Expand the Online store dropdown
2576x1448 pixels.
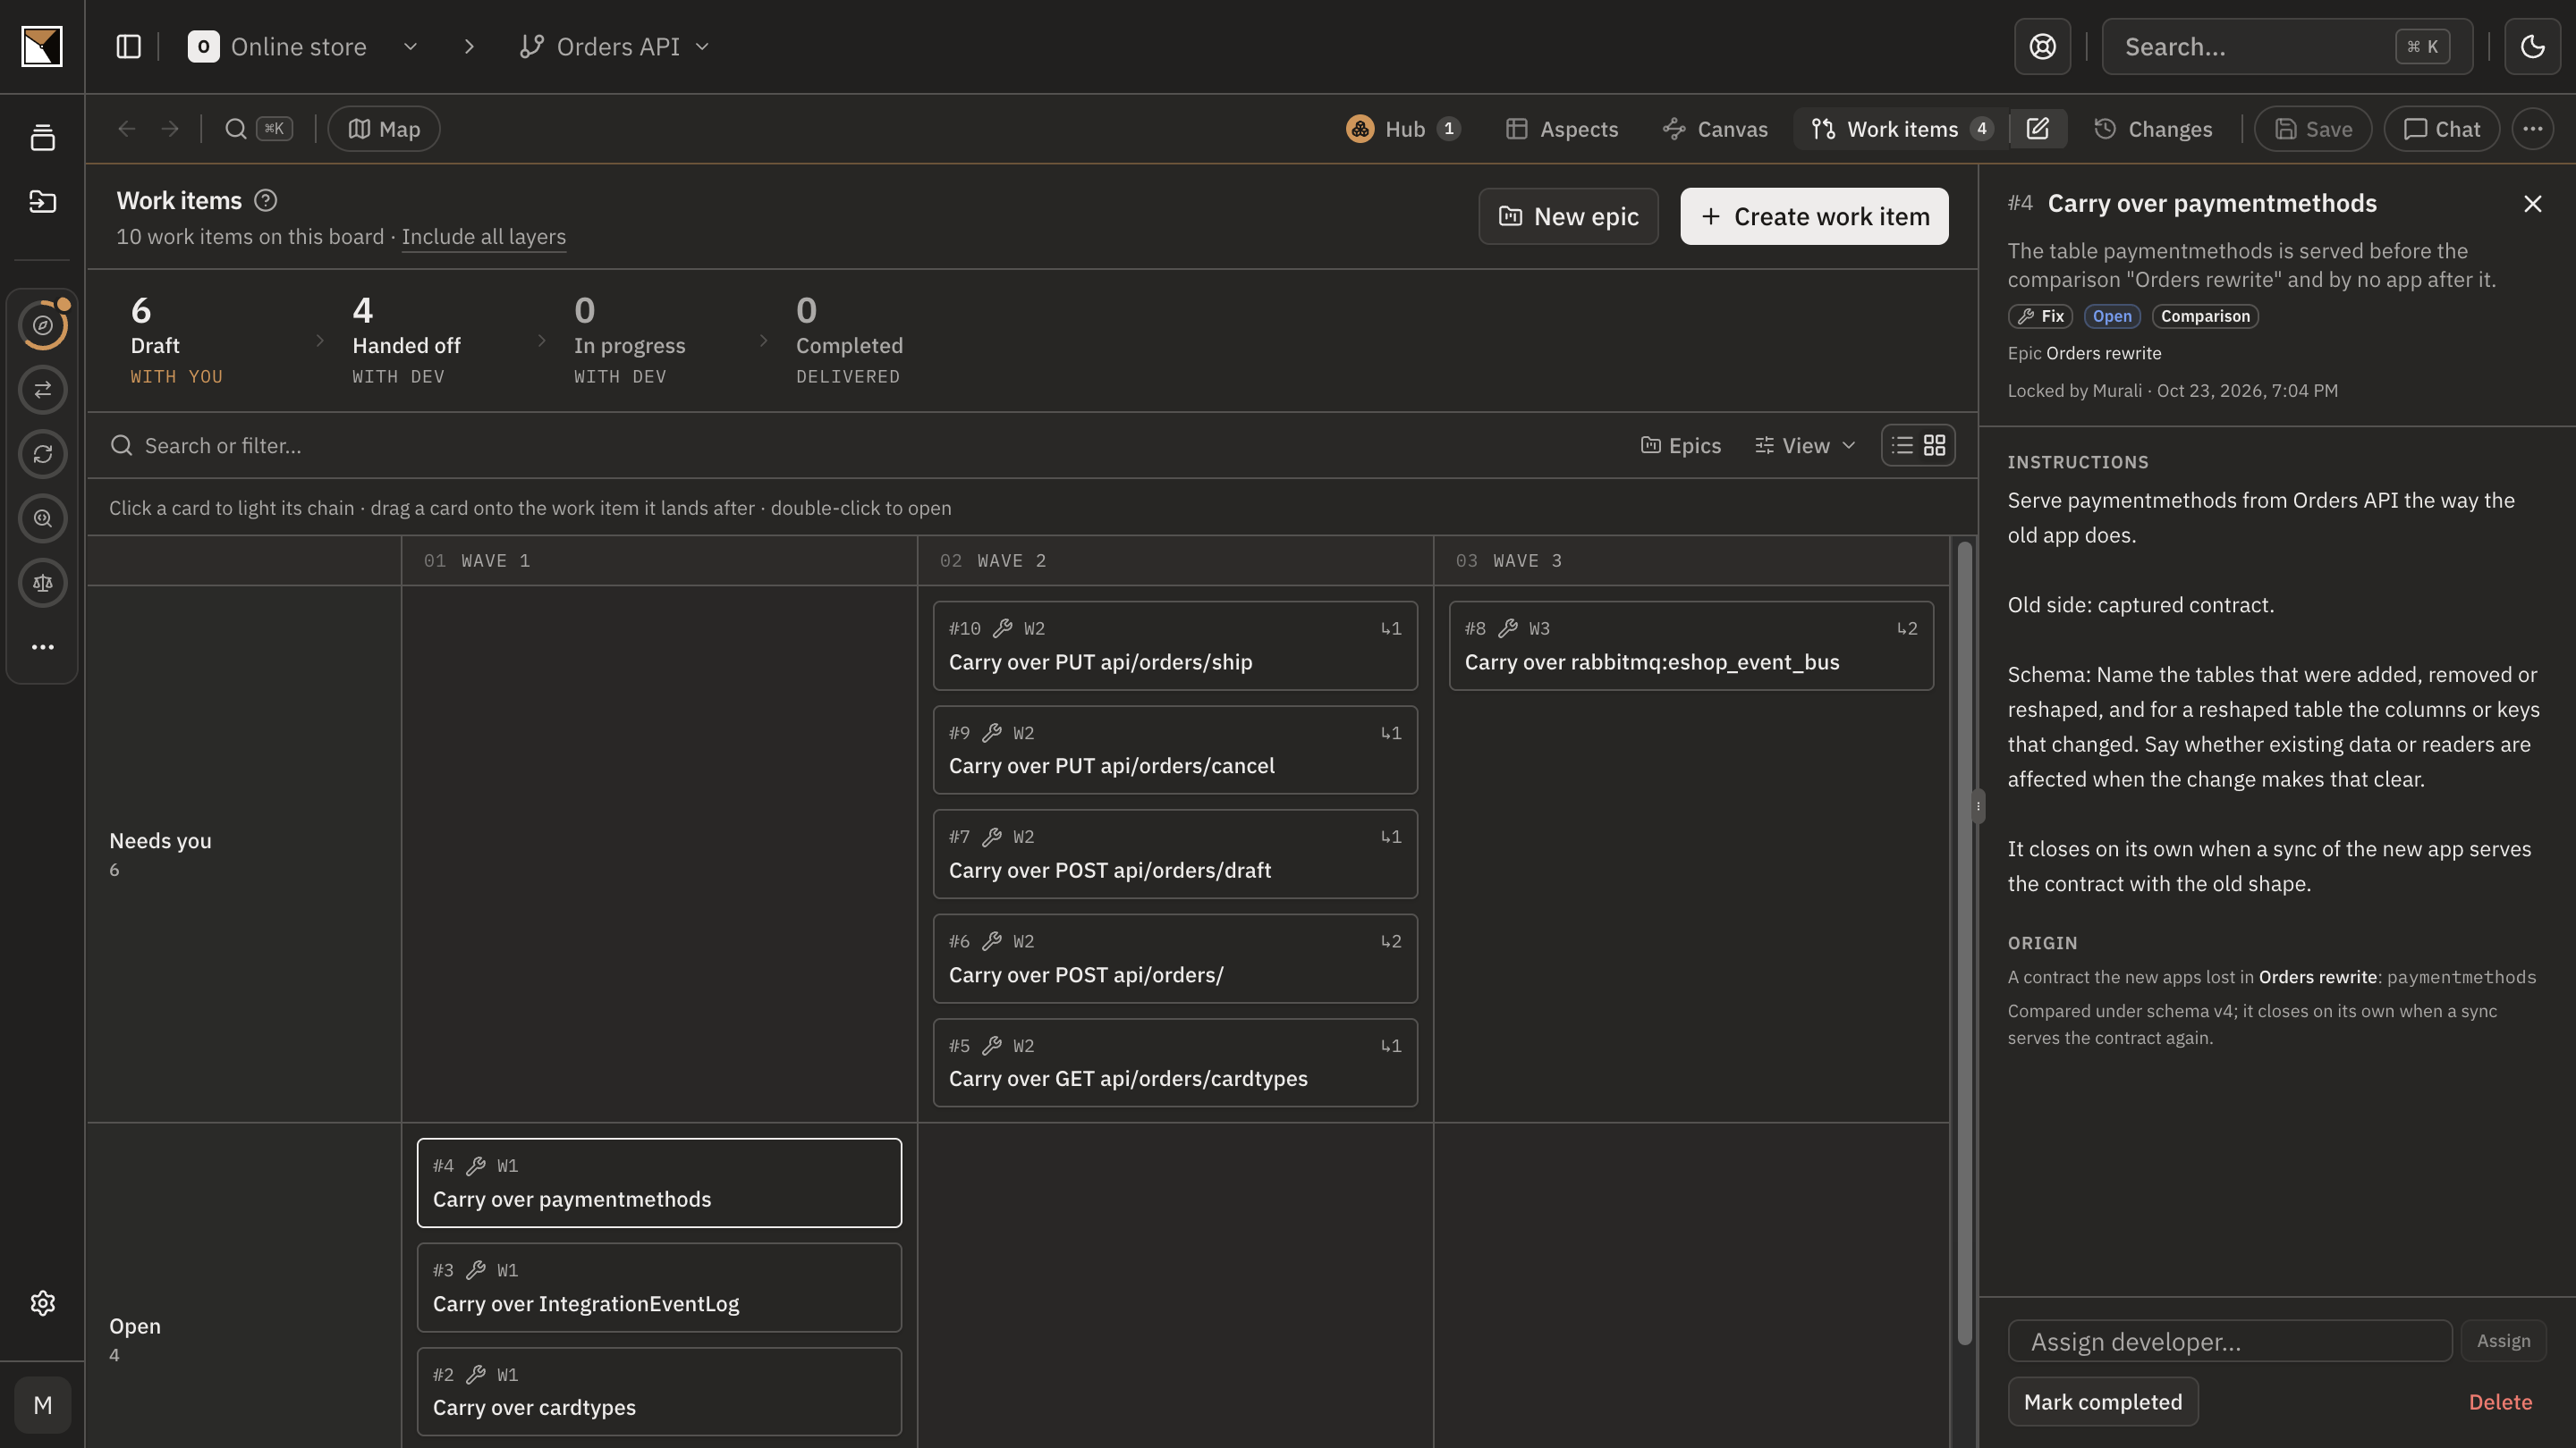click(411, 47)
